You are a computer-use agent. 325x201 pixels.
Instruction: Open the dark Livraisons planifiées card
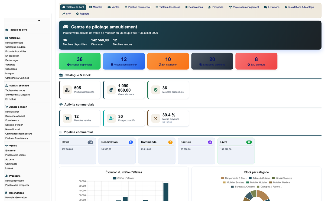click(x=212, y=61)
